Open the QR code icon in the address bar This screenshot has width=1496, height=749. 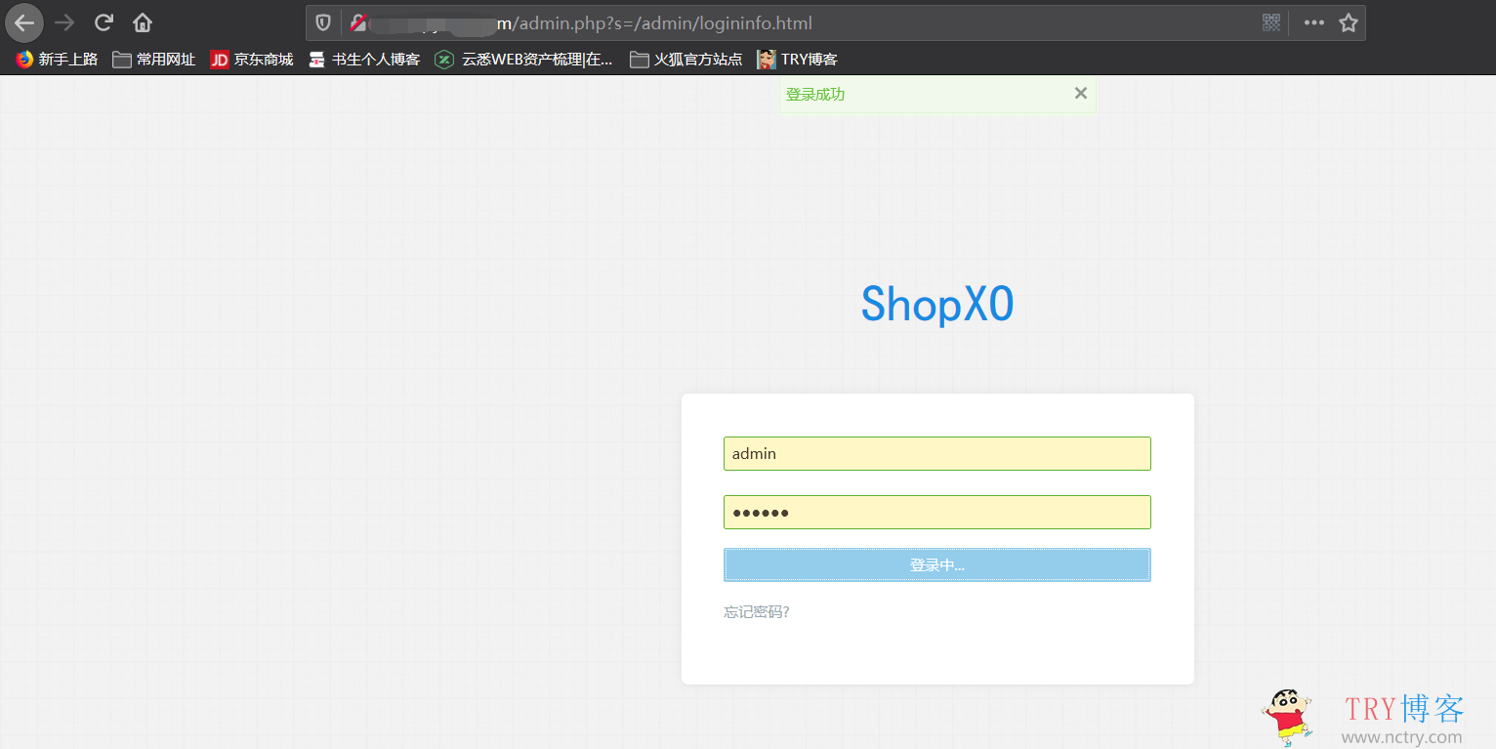point(1271,22)
